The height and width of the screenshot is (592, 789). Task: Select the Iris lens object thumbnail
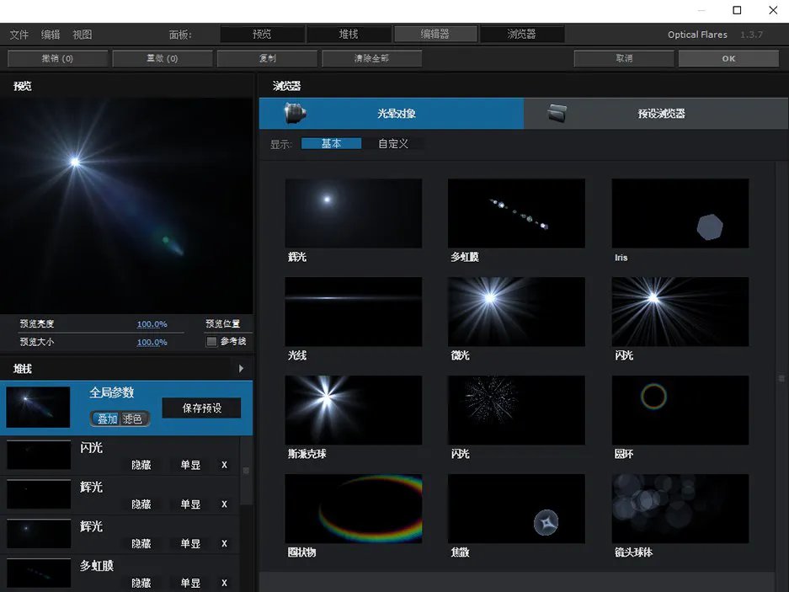(680, 213)
